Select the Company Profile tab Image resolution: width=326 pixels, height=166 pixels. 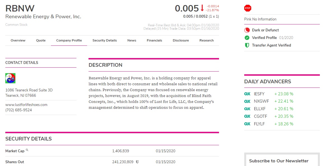[69, 40]
